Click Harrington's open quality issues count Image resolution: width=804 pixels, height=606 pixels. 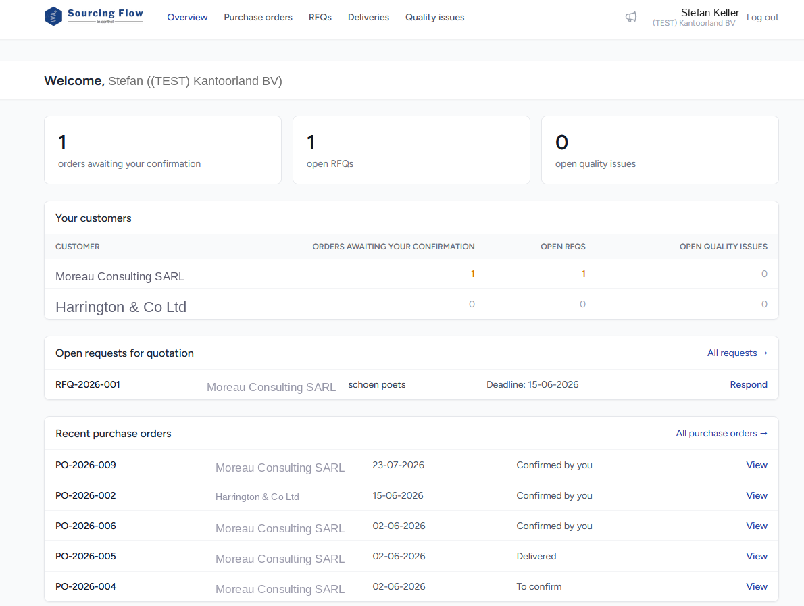pyautogui.click(x=764, y=304)
